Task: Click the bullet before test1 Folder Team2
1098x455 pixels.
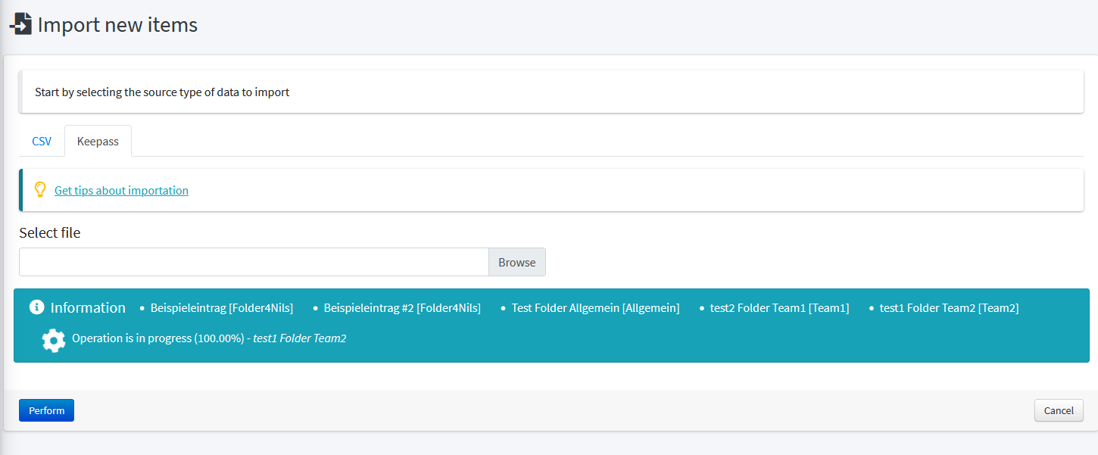Action: (x=870, y=307)
